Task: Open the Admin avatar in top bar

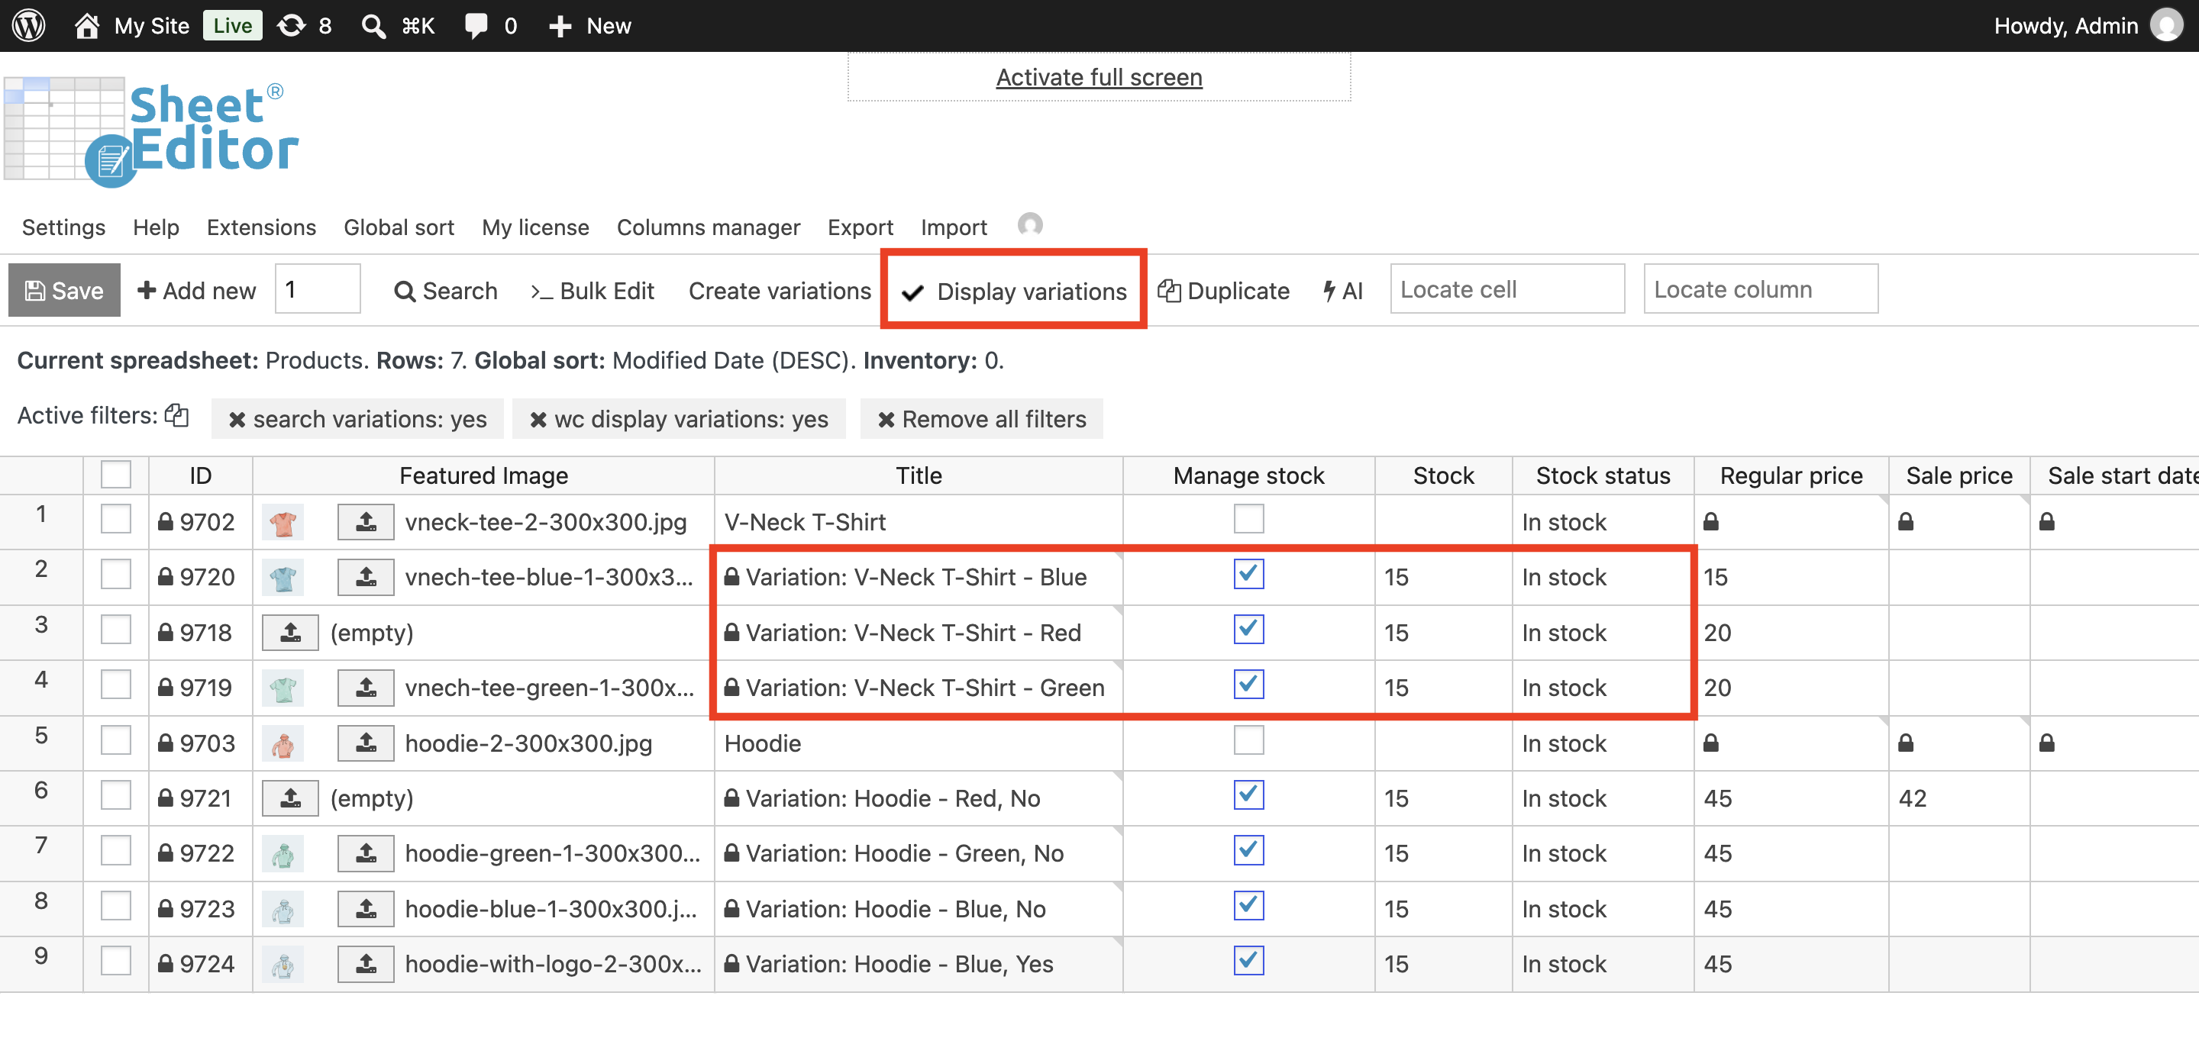Action: pyautogui.click(x=2167, y=26)
